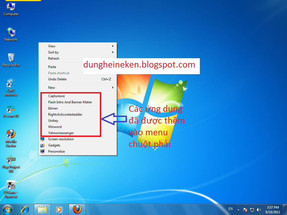287x215 pixels.
Task: Launch Yahoomessenger from context menu
Action: (78, 133)
